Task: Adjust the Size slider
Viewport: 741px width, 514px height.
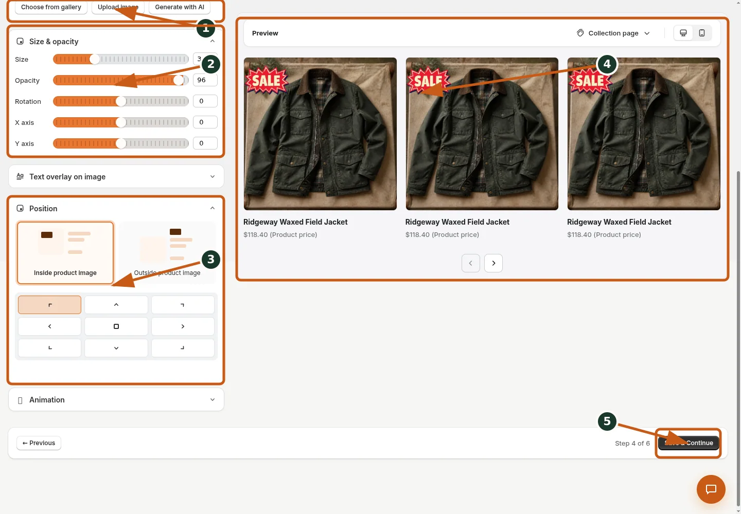Action: tap(121, 59)
